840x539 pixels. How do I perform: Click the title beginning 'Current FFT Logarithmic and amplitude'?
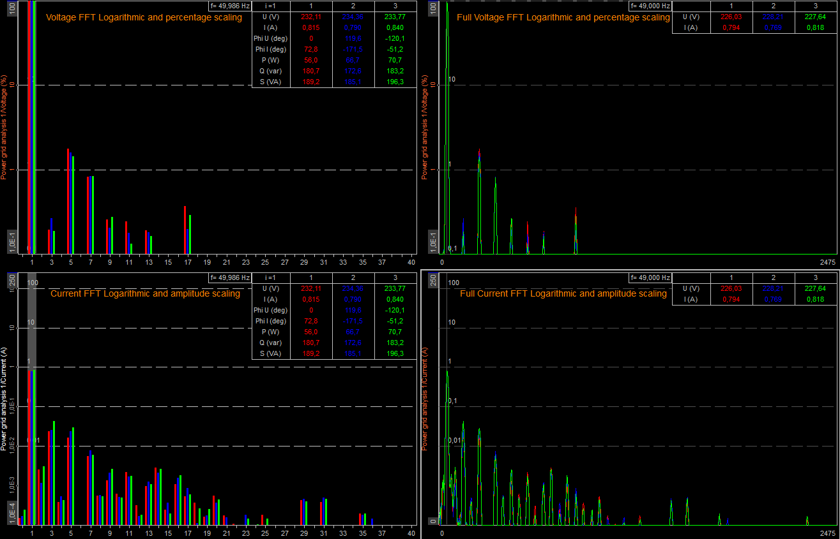pos(145,294)
